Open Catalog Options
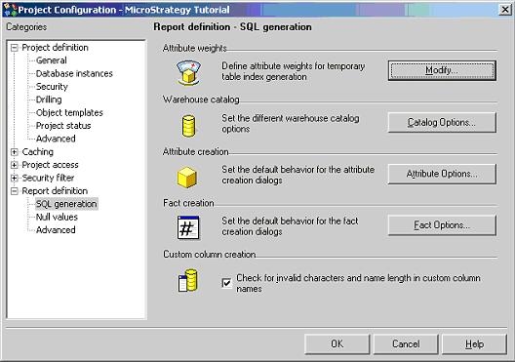The image size is (515, 362). point(442,122)
